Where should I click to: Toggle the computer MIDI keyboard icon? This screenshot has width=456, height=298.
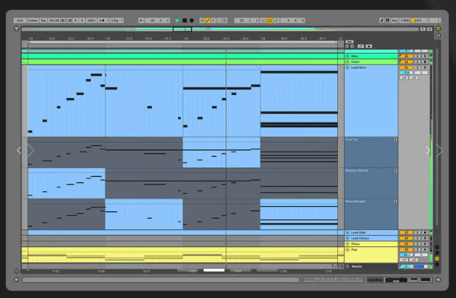[x=388, y=21]
